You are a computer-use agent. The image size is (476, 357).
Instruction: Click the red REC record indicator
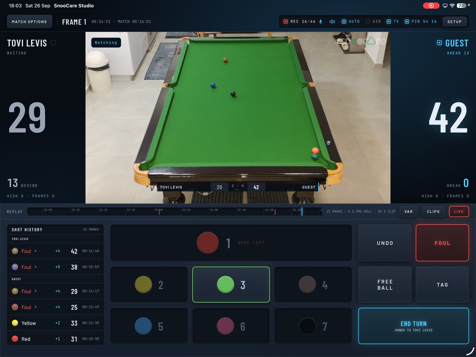tap(286, 21)
